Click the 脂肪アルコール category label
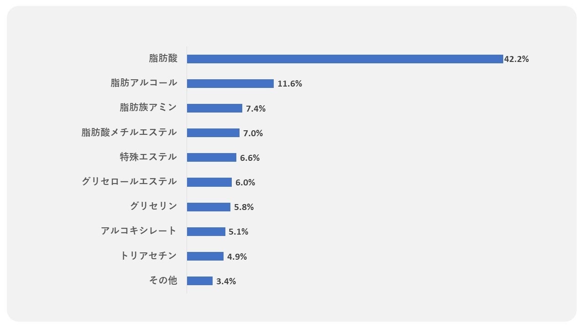 click(x=144, y=83)
